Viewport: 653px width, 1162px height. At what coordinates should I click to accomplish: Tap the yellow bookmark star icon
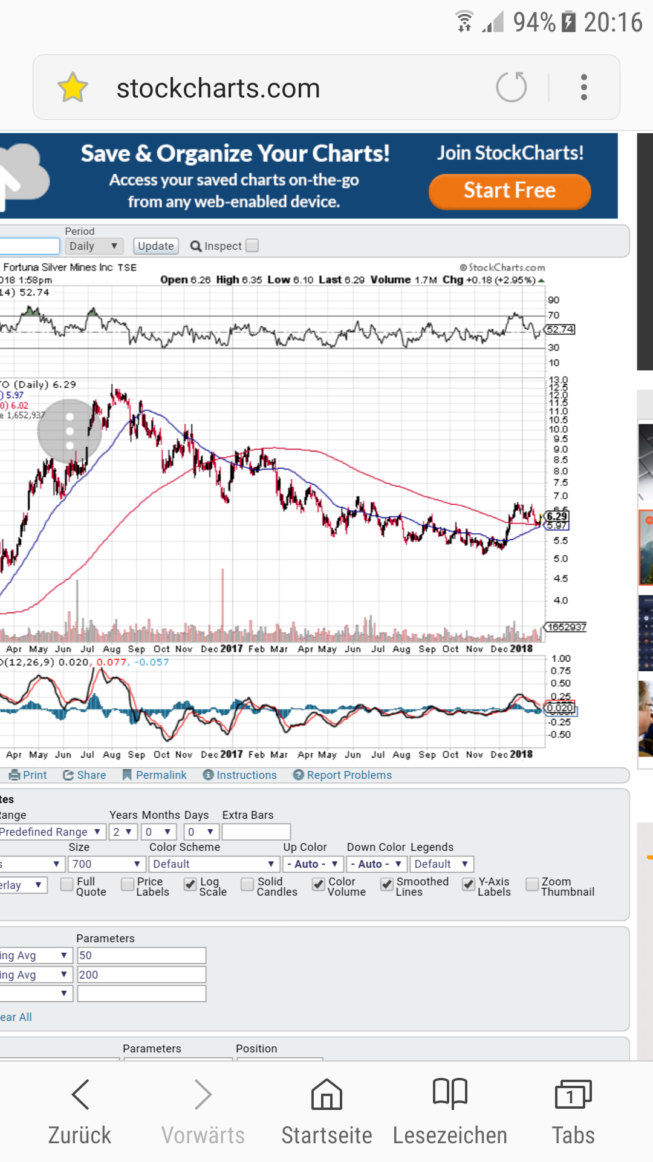pyautogui.click(x=73, y=88)
